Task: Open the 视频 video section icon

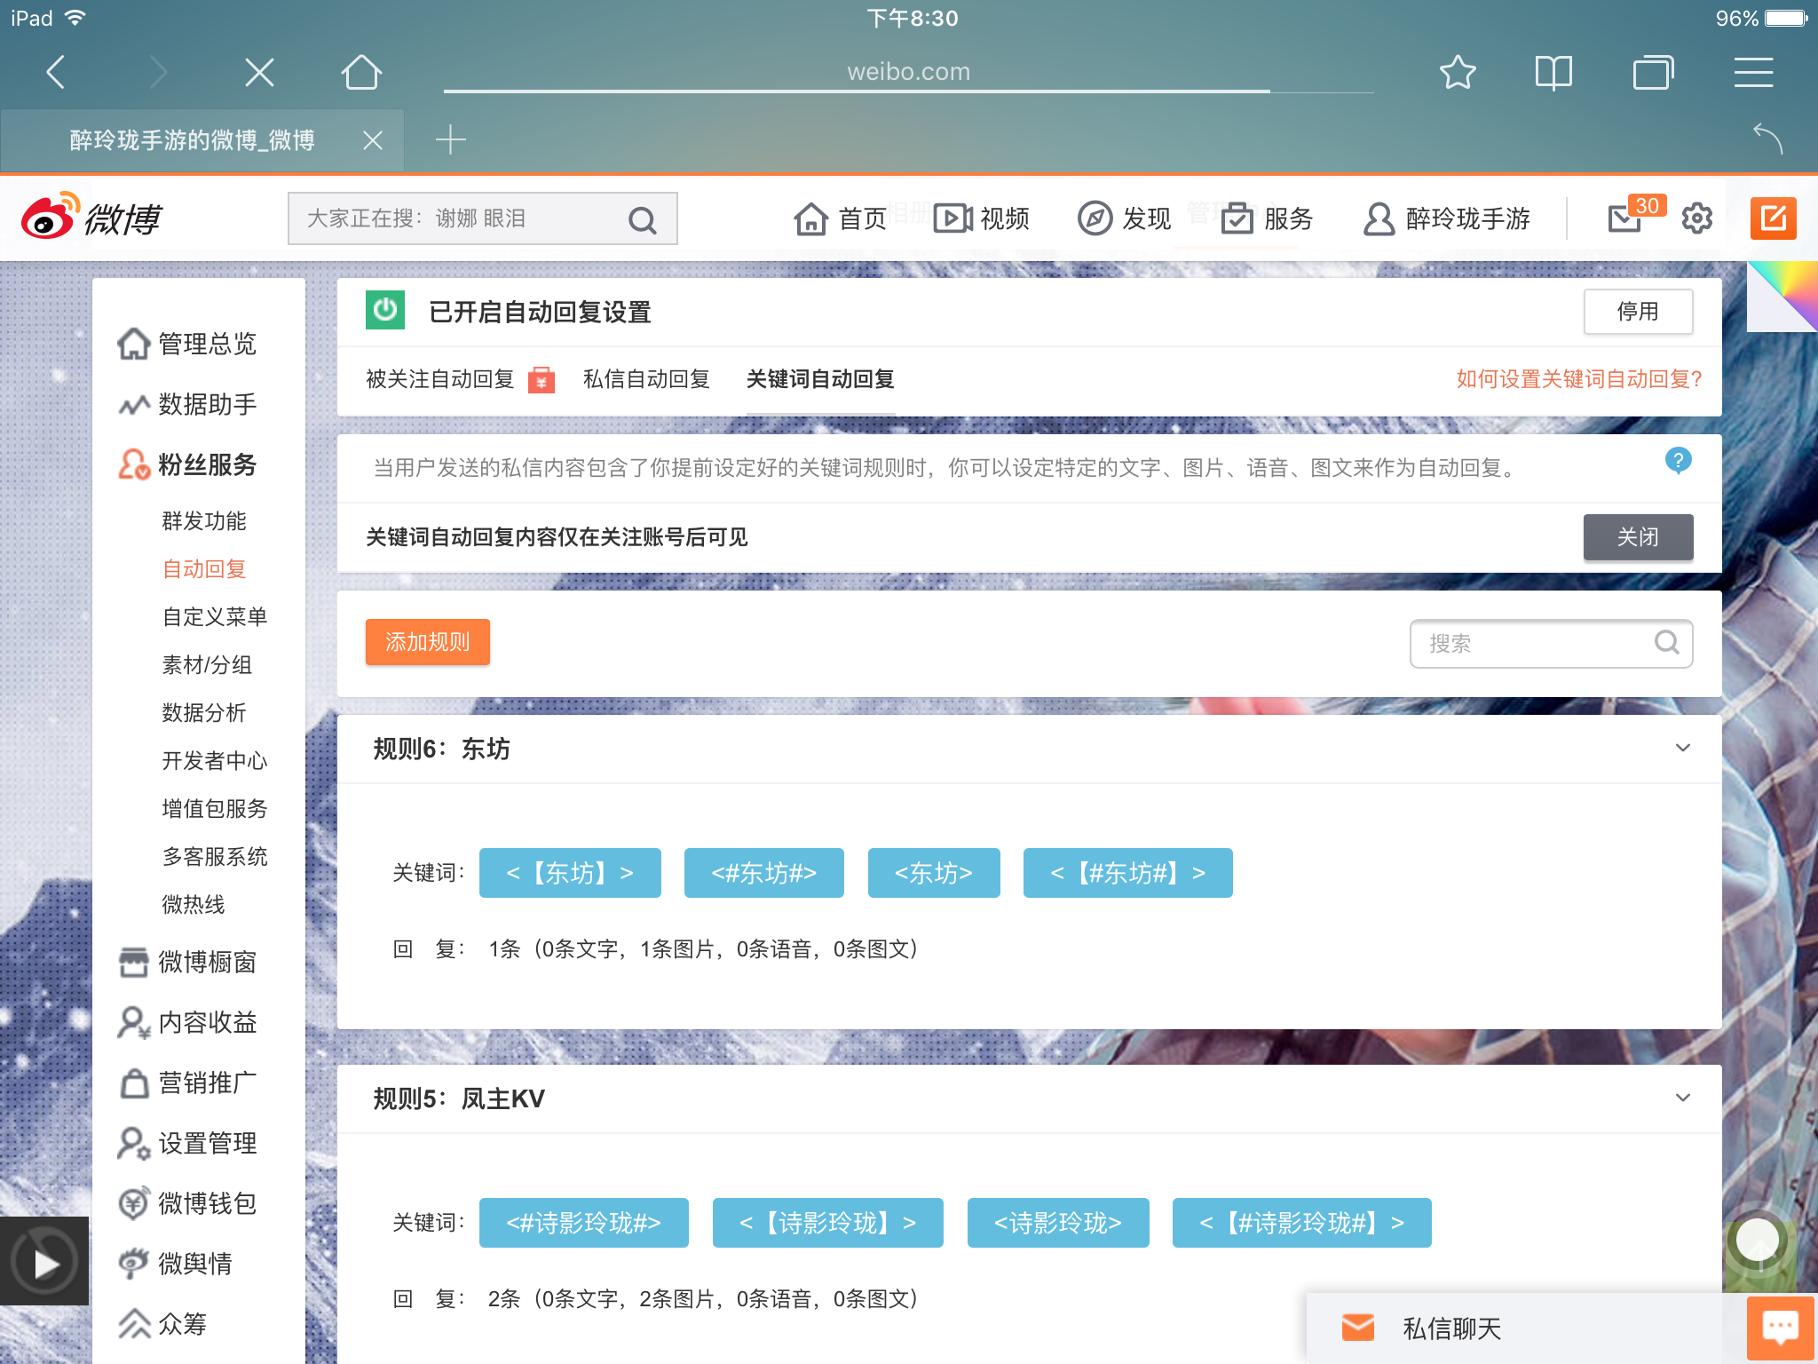Action: pyautogui.click(x=952, y=218)
